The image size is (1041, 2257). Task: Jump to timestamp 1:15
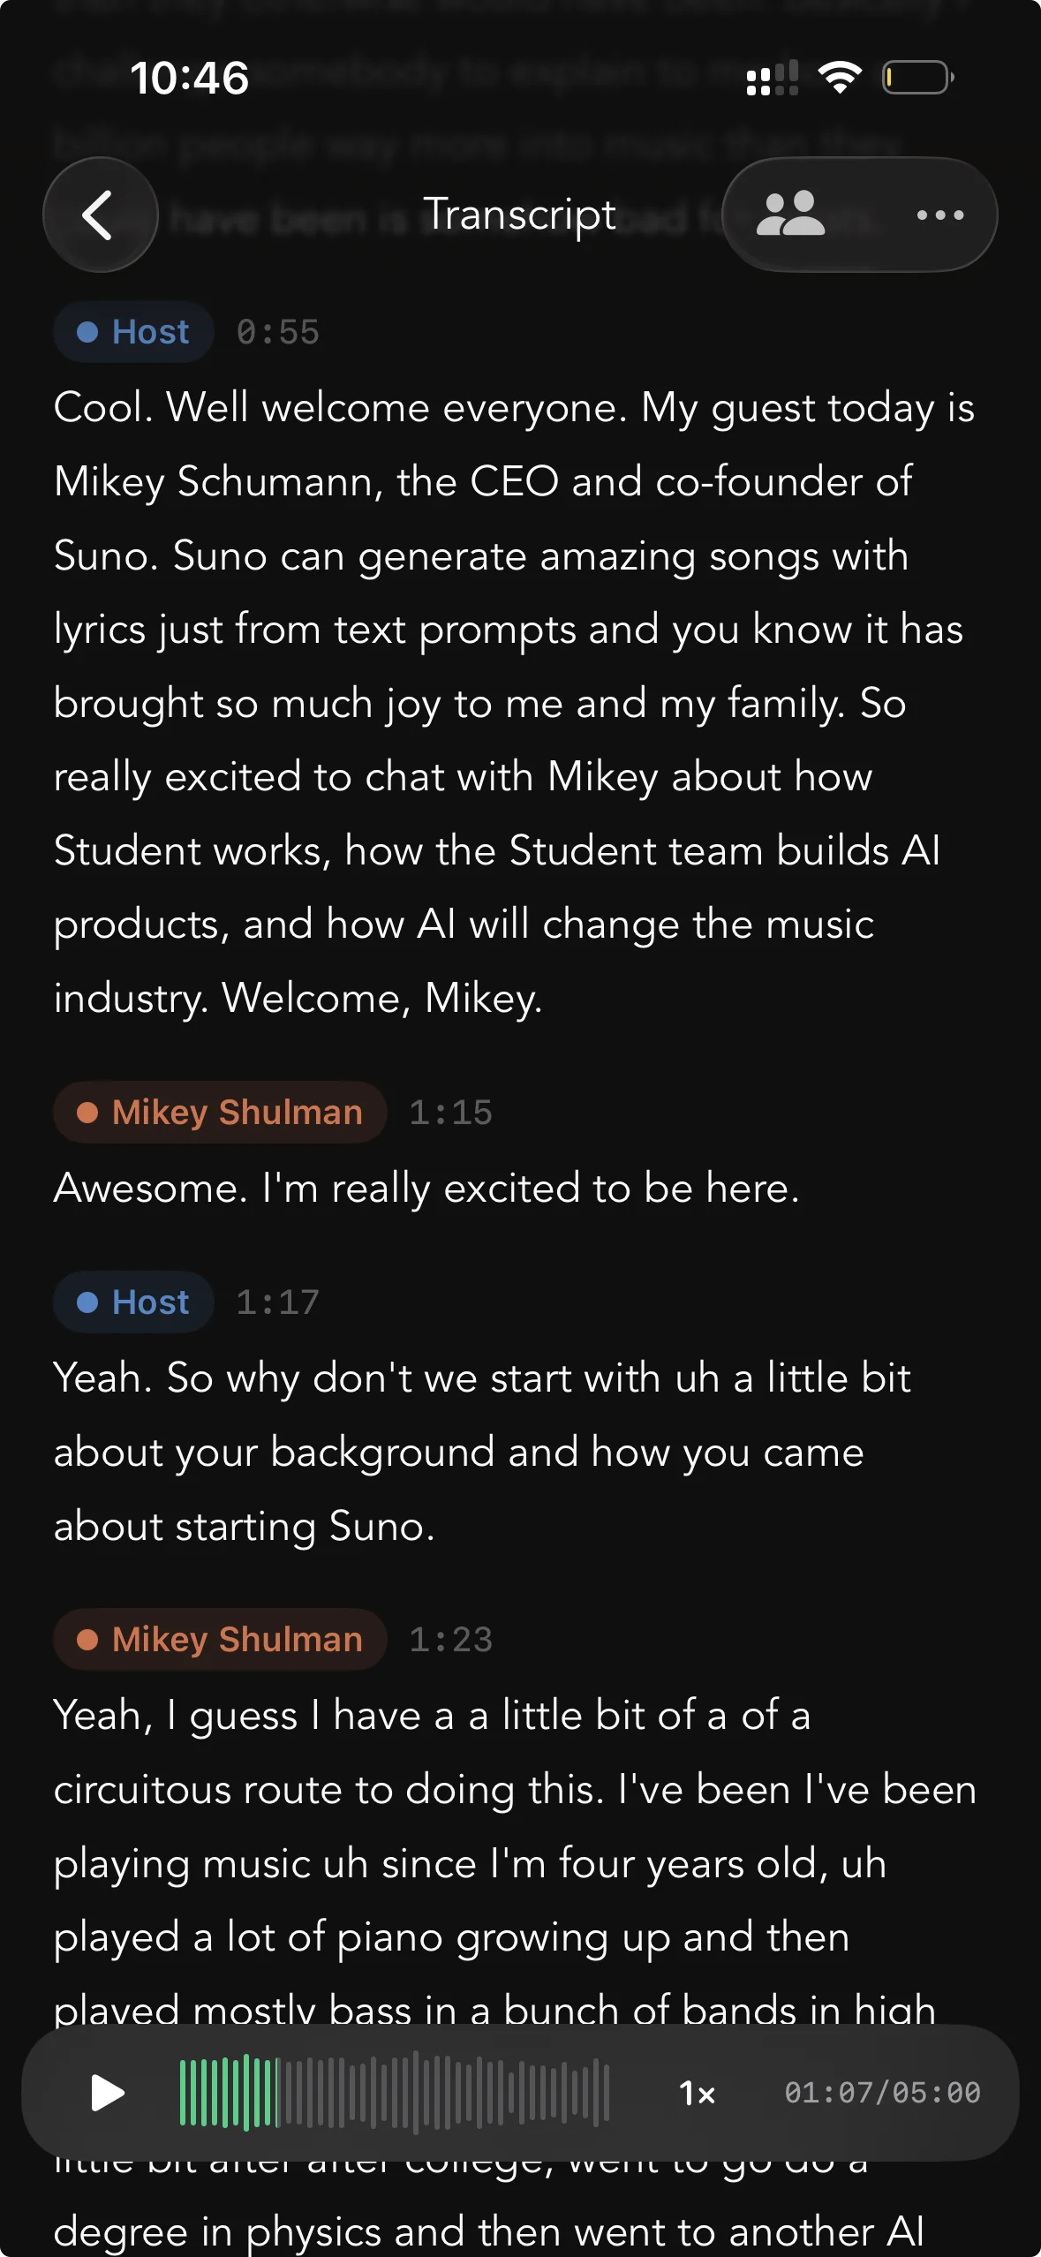tap(451, 1112)
